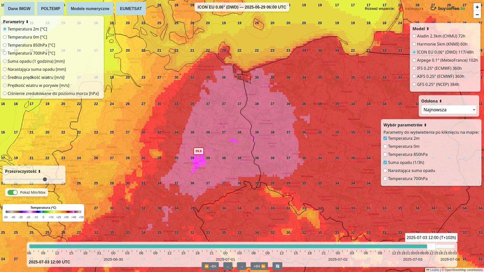Open the buycoffee.to support link

tap(448, 8)
